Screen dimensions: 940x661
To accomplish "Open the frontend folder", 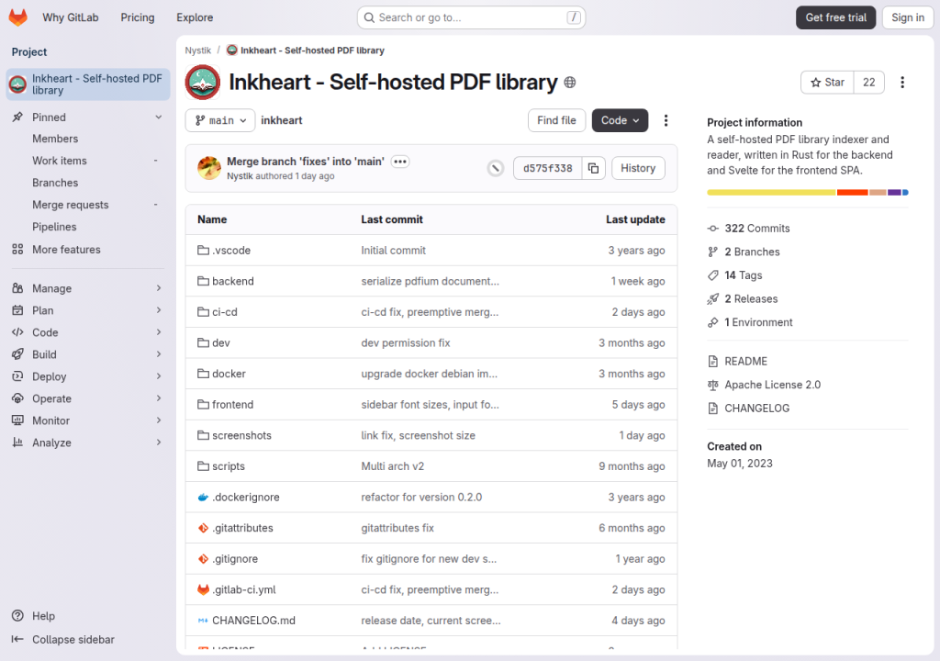I will click(x=232, y=405).
